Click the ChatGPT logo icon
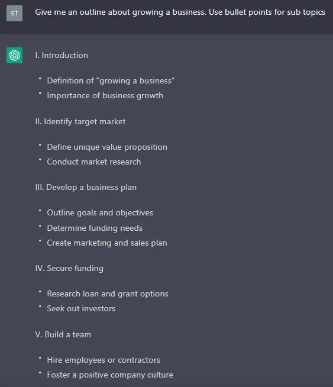This screenshot has height=387, width=333. point(14,55)
